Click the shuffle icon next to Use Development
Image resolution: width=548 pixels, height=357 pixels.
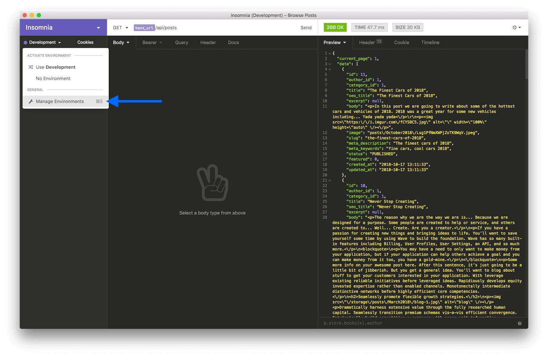coord(31,67)
